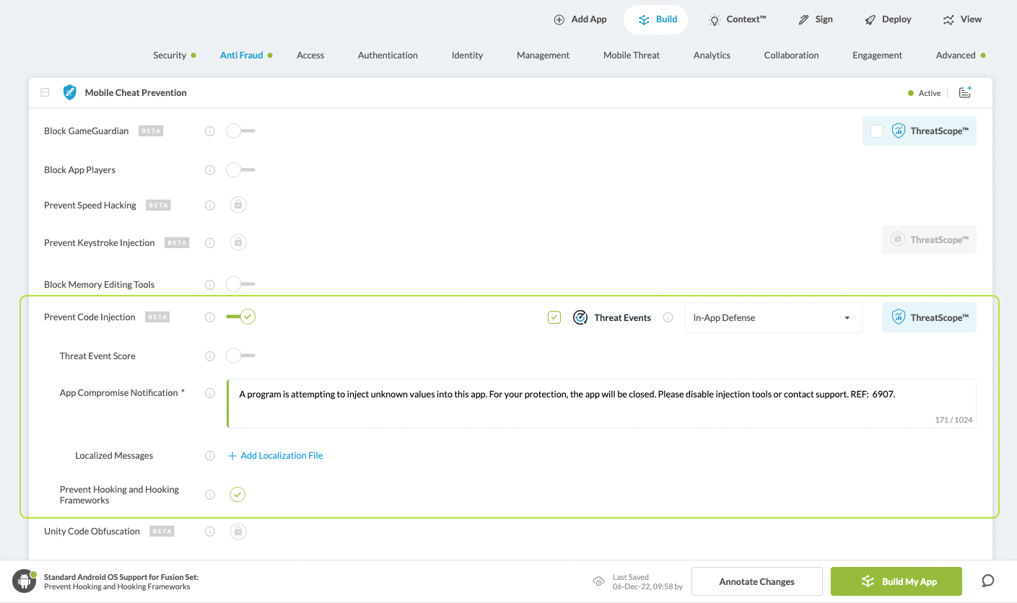Open the Deploy menu item
The width and height of the screenshot is (1017, 603).
point(889,19)
